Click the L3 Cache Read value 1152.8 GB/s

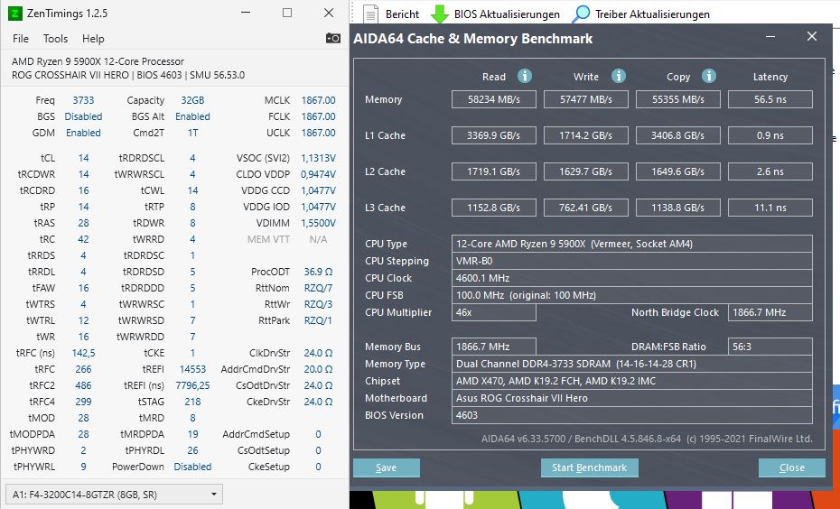pos(494,208)
